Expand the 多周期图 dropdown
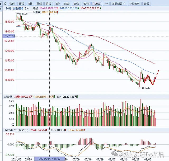The width and height of the screenshot is (169, 161). click(x=119, y=4)
